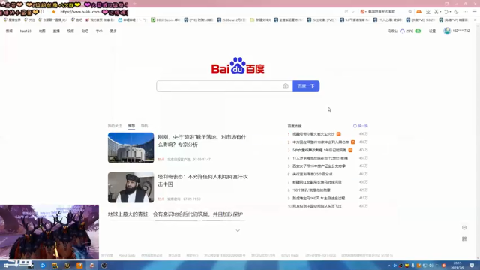Viewport: 480px width, 270px height.
Task: Show hidden tray icons chevron
Action: coord(389,265)
